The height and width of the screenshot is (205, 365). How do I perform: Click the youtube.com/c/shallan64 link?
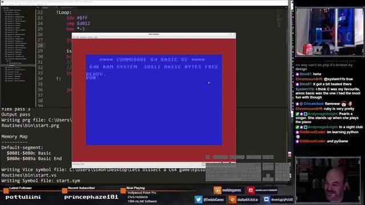(266, 190)
